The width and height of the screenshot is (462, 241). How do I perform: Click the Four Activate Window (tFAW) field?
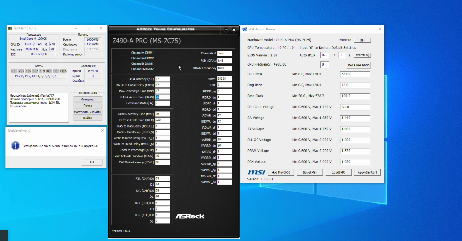click(163, 156)
